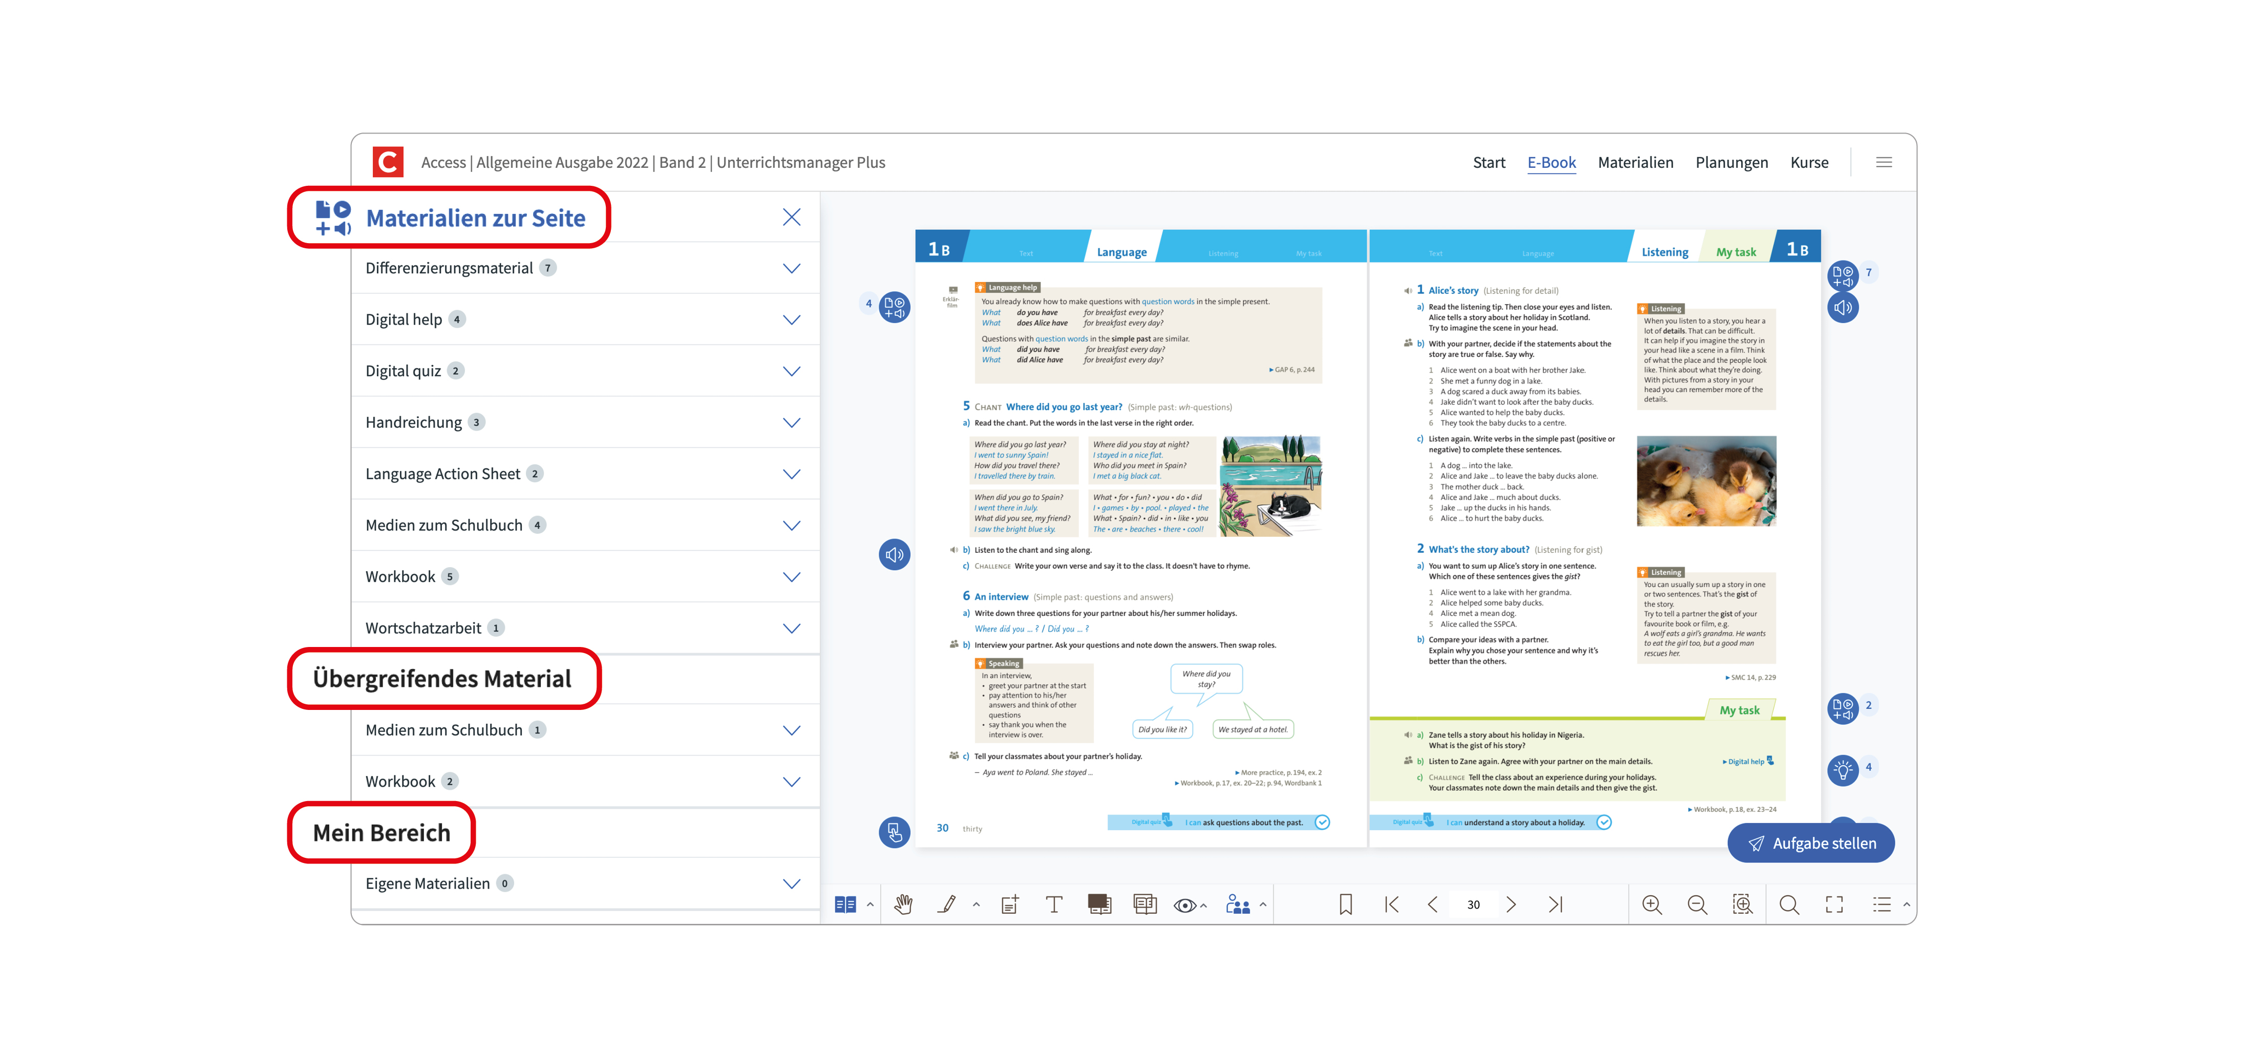
Task: Go to the next page
Action: pyautogui.click(x=1511, y=904)
